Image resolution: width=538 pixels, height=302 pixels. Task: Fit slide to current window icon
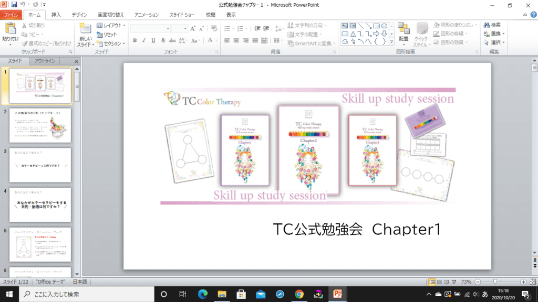pyautogui.click(x=532, y=282)
